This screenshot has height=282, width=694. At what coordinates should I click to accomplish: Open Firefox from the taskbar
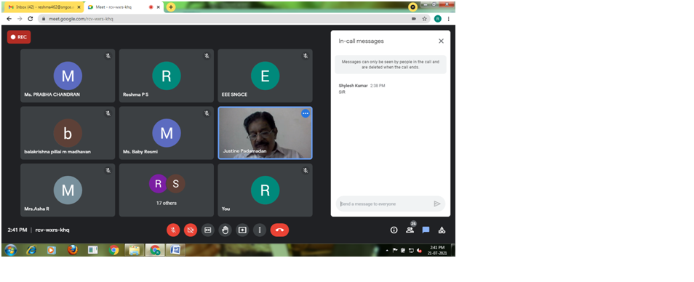click(73, 250)
